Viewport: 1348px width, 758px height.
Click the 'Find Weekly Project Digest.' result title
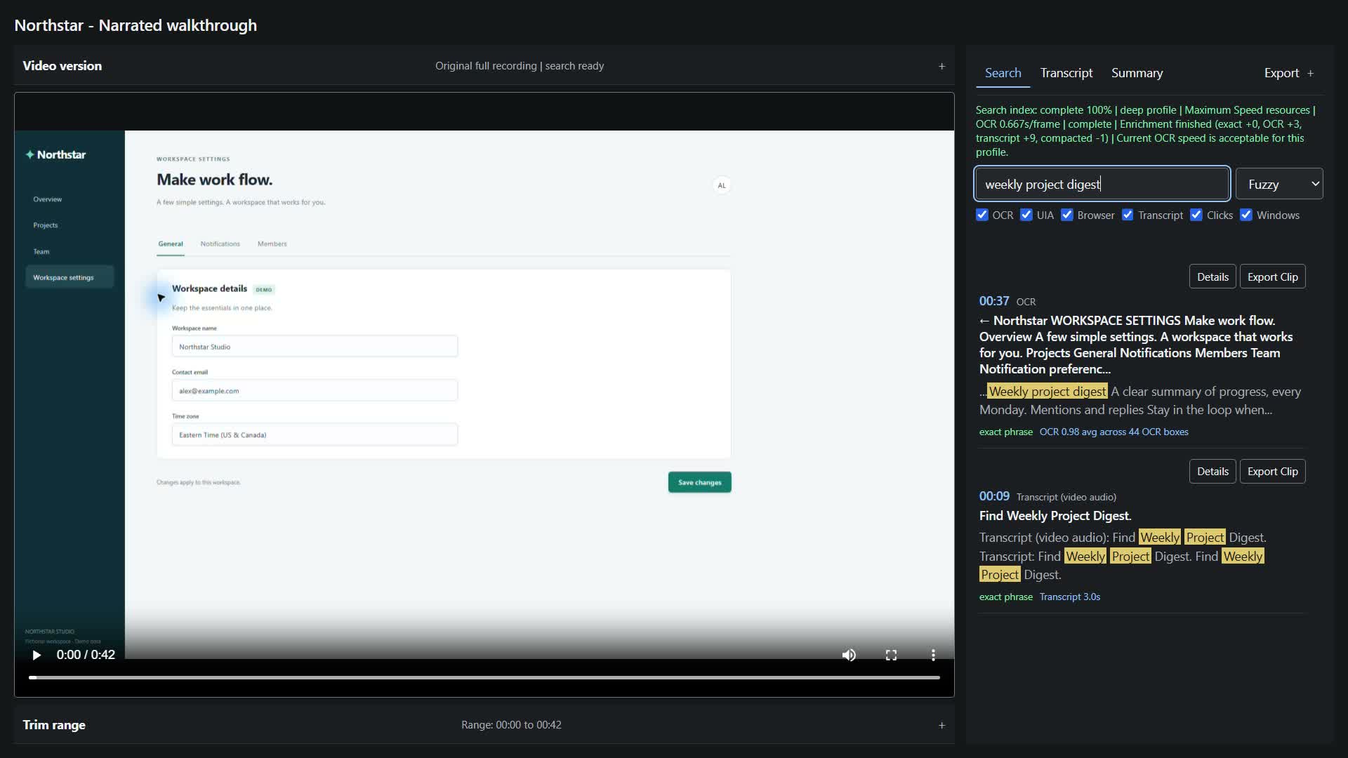pos(1055,516)
